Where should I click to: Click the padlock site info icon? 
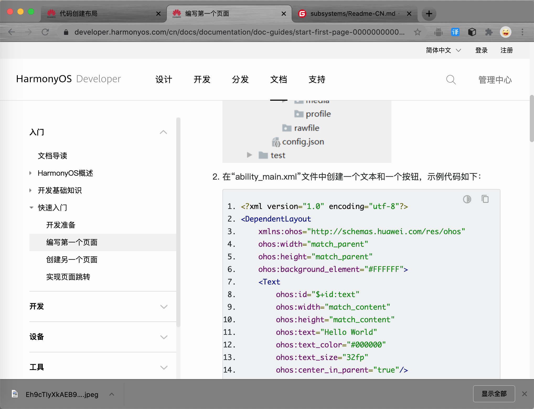66,32
